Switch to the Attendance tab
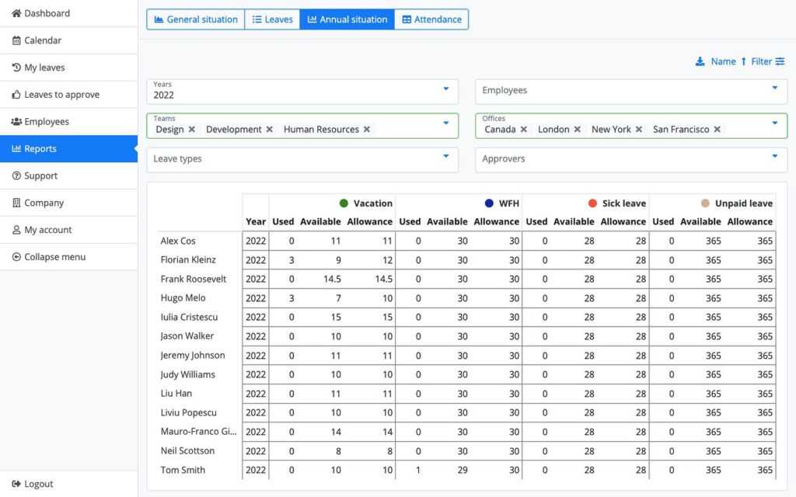 tap(431, 19)
